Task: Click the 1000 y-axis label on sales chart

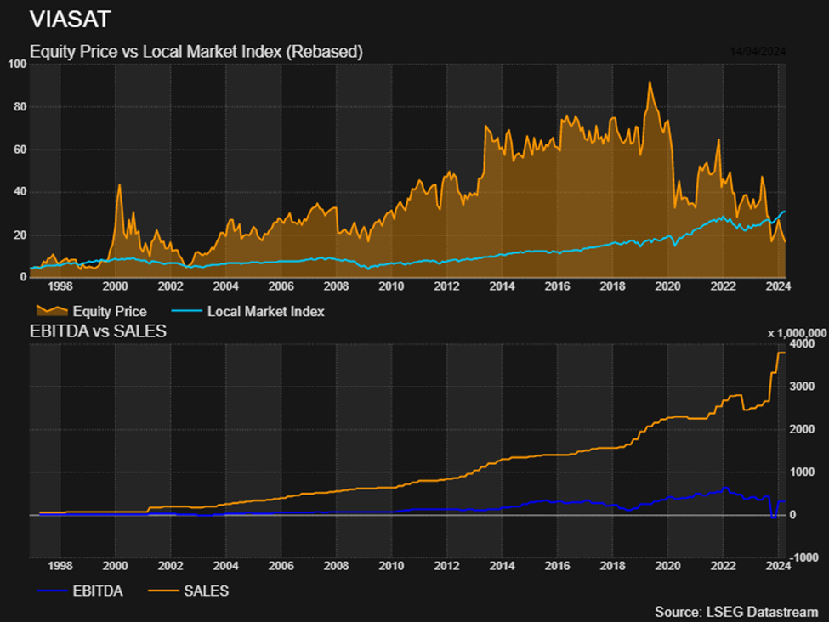Action: [802, 472]
